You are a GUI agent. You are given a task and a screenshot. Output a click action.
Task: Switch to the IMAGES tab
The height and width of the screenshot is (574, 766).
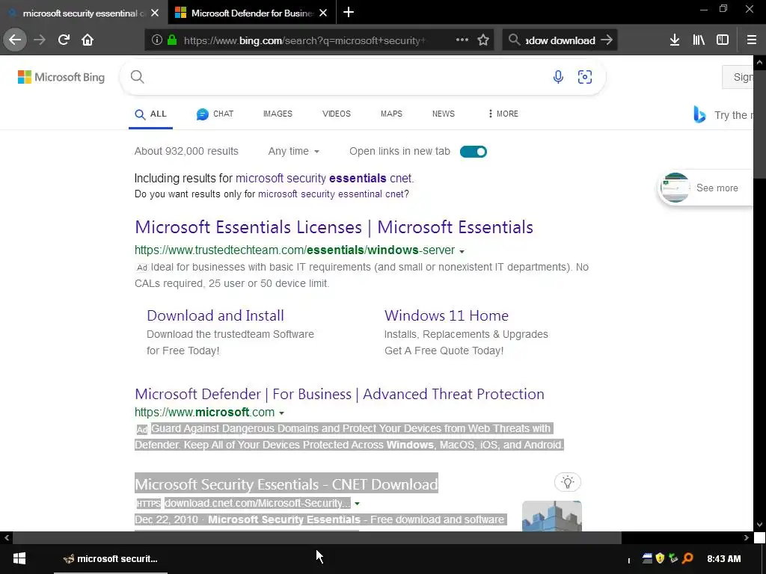[278, 114]
